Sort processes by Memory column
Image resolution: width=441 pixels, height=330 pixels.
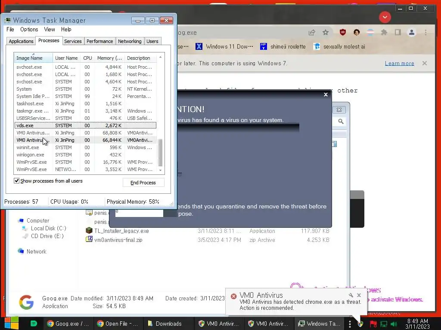point(109,58)
